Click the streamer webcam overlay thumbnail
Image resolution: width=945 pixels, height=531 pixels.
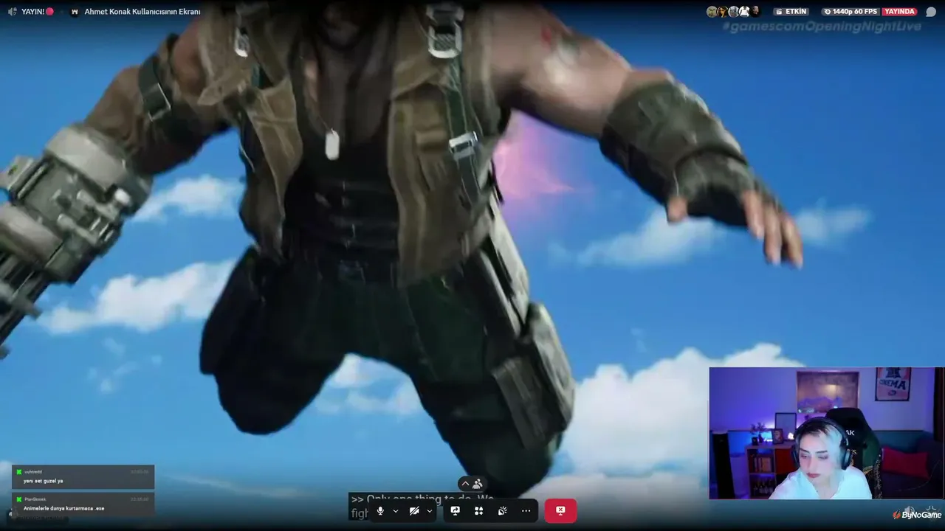(x=826, y=434)
